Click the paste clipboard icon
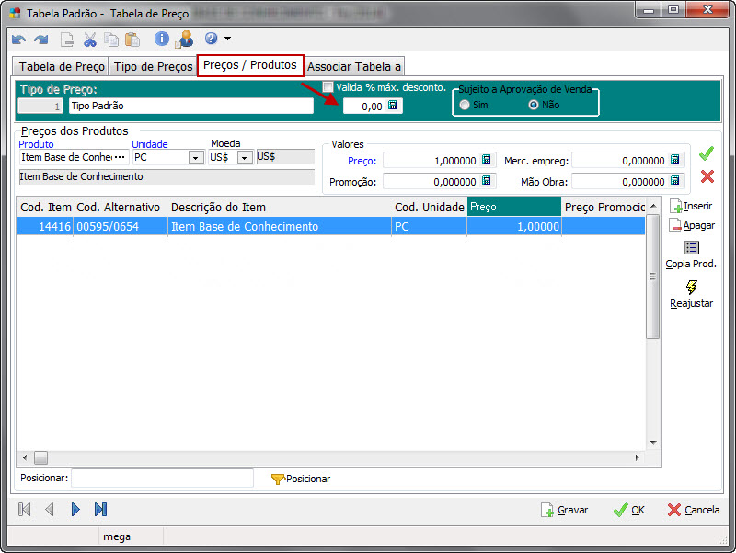 tap(132, 39)
